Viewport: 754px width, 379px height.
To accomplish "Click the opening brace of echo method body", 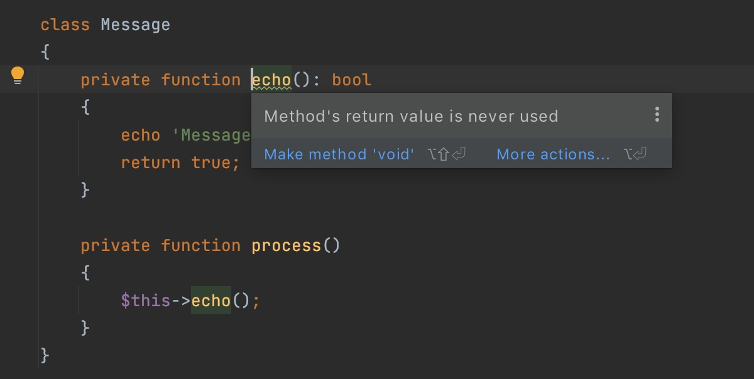I will [85, 107].
